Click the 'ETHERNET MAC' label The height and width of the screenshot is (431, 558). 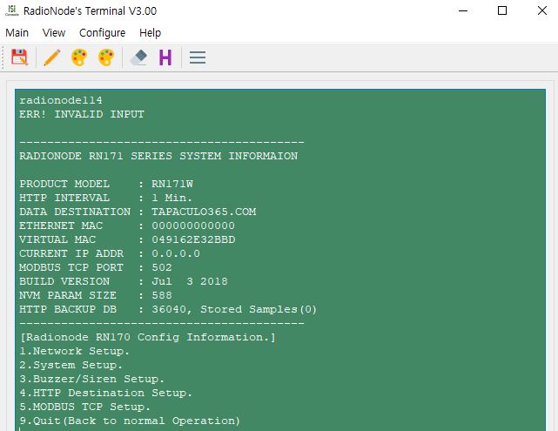click(x=61, y=226)
